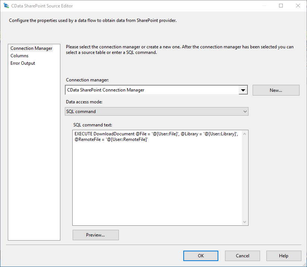Image resolution: width=307 pixels, height=267 pixels.
Task: Dismiss the dialog with Cancel
Action: [x=242, y=255]
